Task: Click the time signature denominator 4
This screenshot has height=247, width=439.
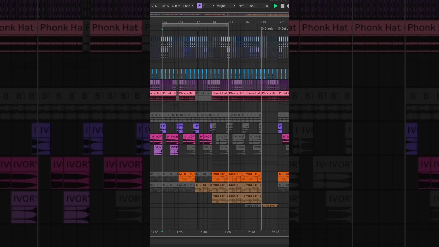Action: 156,6
